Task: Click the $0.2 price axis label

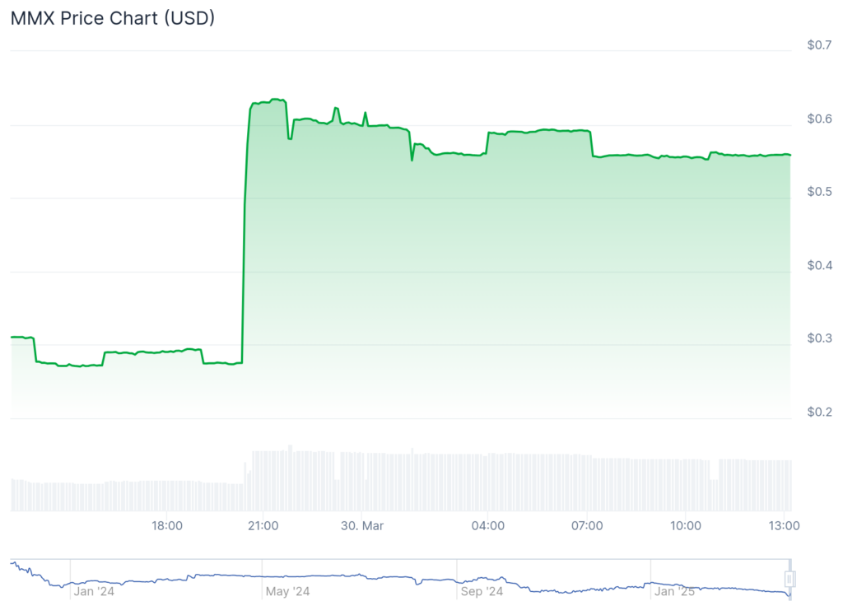Action: click(x=818, y=412)
